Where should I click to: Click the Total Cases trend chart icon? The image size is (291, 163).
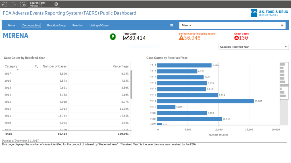pos(126,38)
